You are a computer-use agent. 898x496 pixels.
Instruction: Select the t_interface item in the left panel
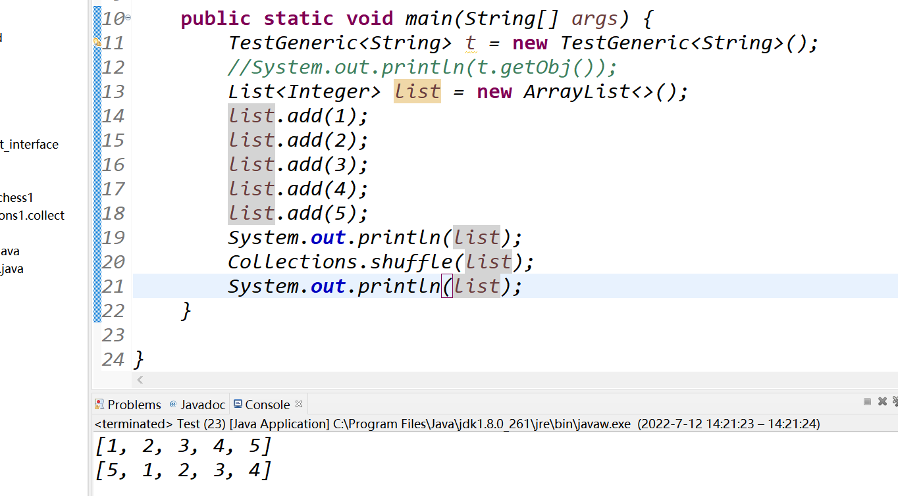click(x=29, y=145)
